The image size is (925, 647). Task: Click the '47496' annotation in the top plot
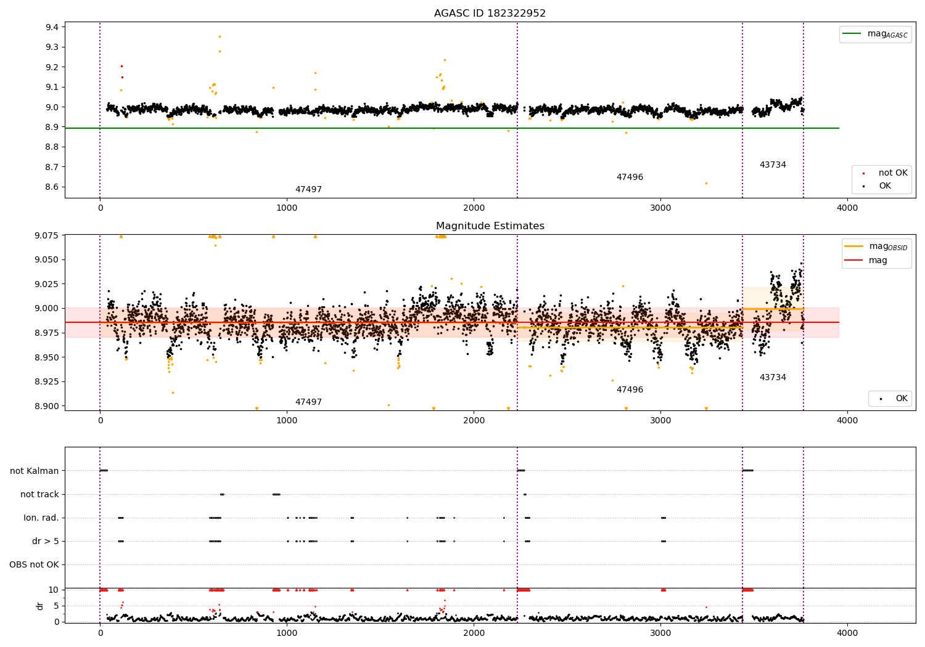pyautogui.click(x=630, y=177)
